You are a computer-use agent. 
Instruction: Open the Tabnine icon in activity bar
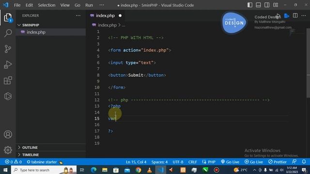[x=8, y=96]
